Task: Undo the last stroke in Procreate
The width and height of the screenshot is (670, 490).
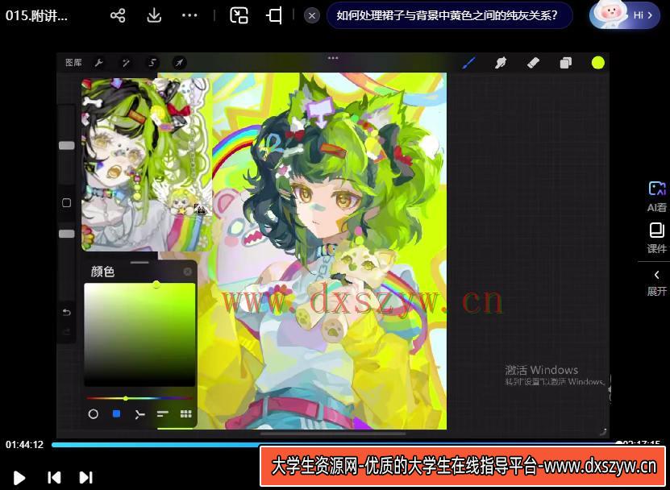Action: click(x=67, y=313)
